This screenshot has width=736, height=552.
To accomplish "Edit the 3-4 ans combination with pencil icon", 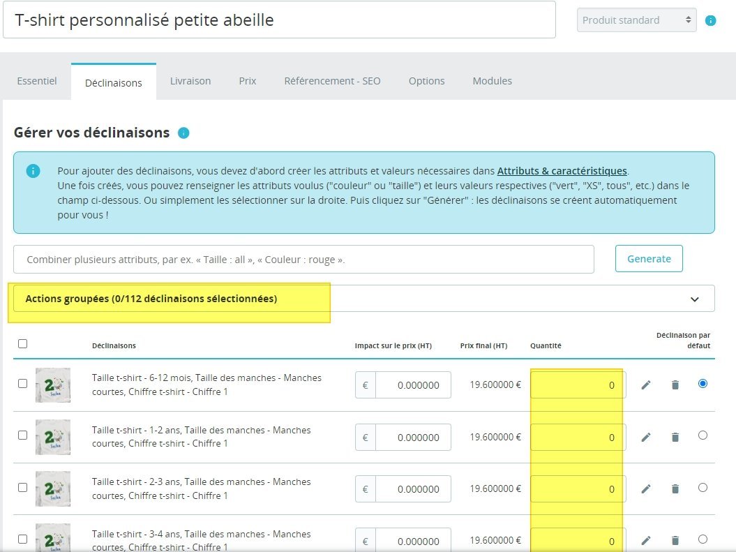I will pyautogui.click(x=646, y=540).
